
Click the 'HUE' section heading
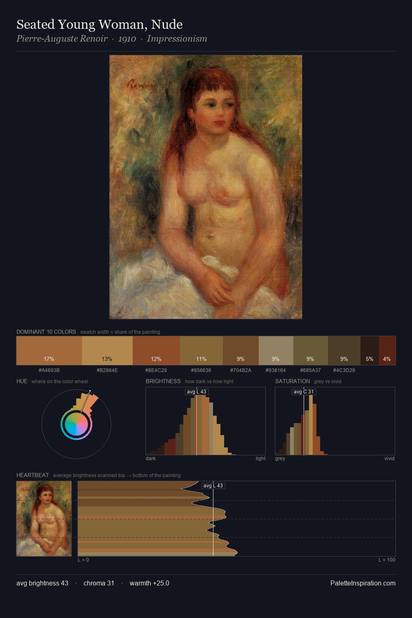coord(22,381)
